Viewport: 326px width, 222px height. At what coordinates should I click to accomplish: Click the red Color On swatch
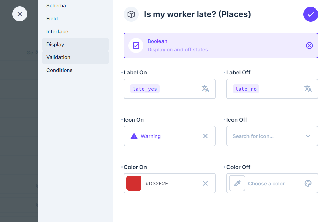[134, 183]
